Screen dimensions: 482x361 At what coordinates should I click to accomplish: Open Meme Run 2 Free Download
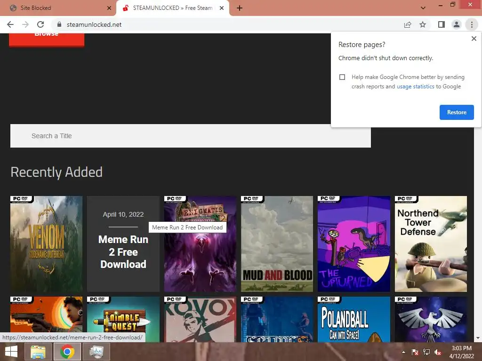pos(123,244)
